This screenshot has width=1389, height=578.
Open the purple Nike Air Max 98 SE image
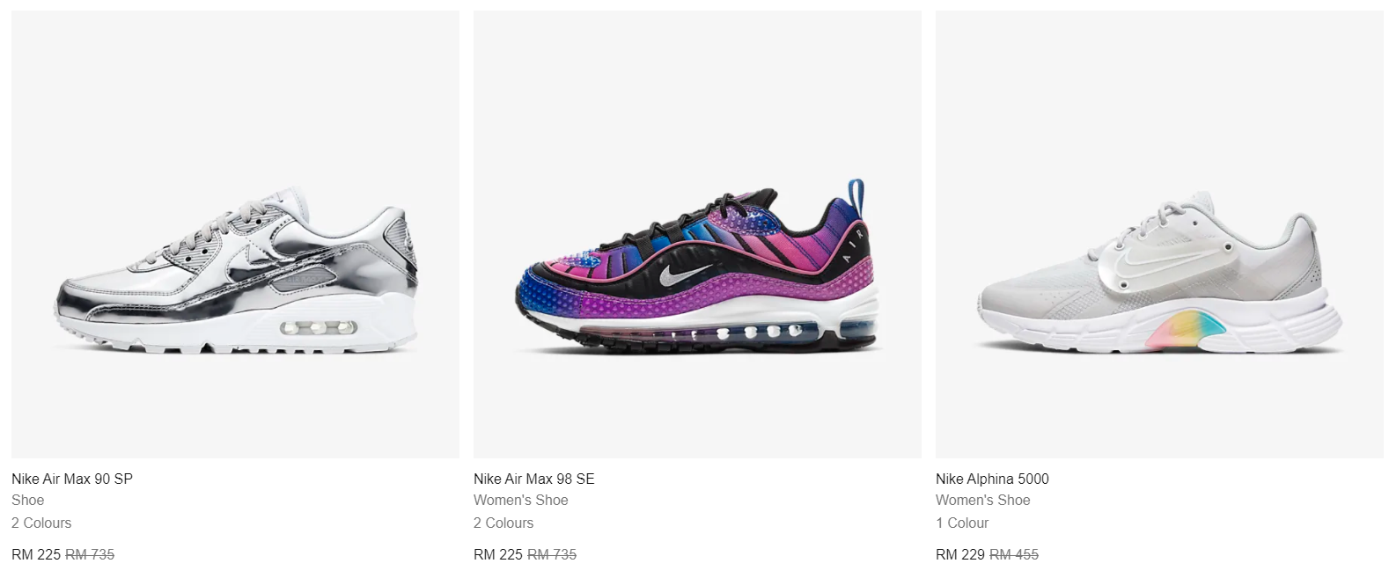(x=697, y=234)
